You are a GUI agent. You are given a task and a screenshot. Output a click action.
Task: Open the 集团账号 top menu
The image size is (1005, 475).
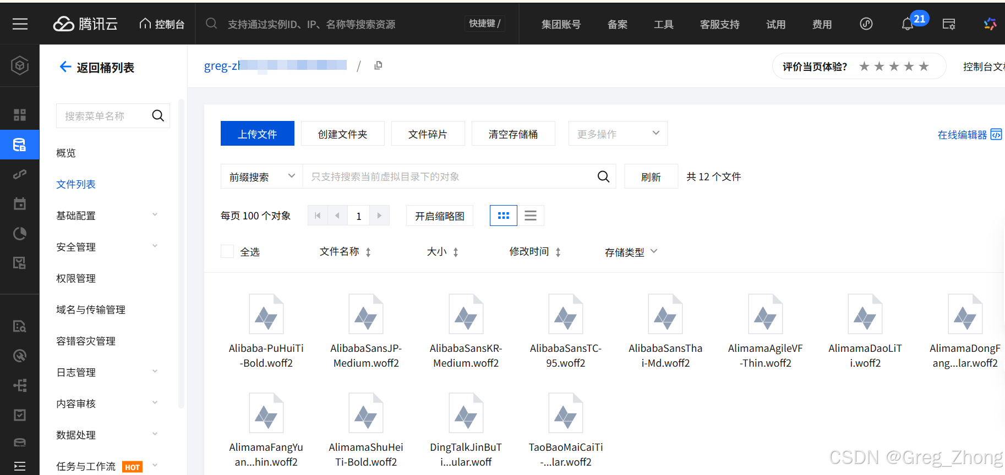click(561, 24)
